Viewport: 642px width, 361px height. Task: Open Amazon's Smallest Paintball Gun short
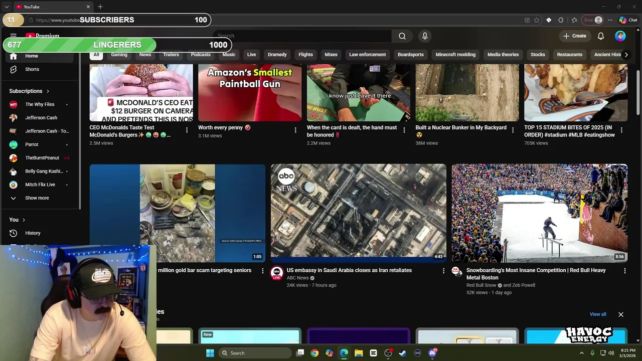tap(250, 93)
